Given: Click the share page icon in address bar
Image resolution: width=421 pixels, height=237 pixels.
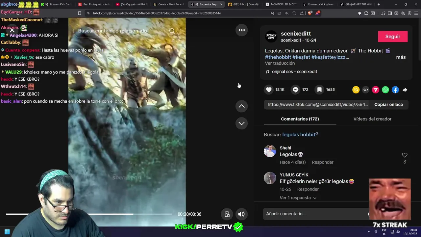Looking at the screenshot, I should coord(302,13).
